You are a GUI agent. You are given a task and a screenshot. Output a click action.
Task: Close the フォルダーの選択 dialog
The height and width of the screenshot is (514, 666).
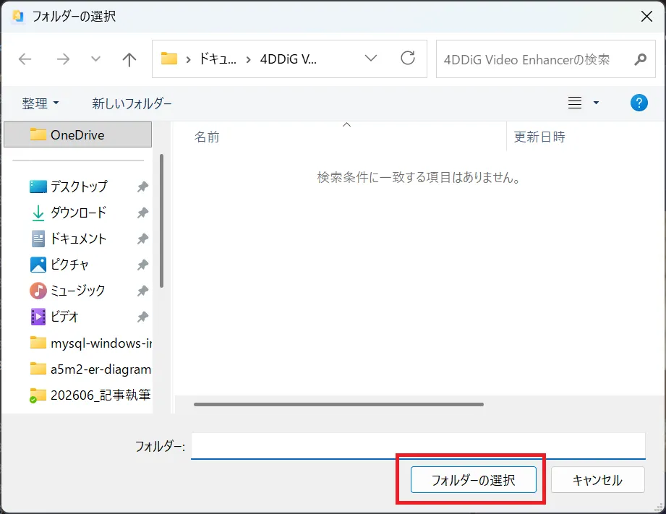pyautogui.click(x=646, y=16)
